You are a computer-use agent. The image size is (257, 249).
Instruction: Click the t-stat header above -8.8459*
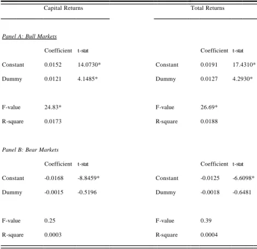tap(83, 164)
